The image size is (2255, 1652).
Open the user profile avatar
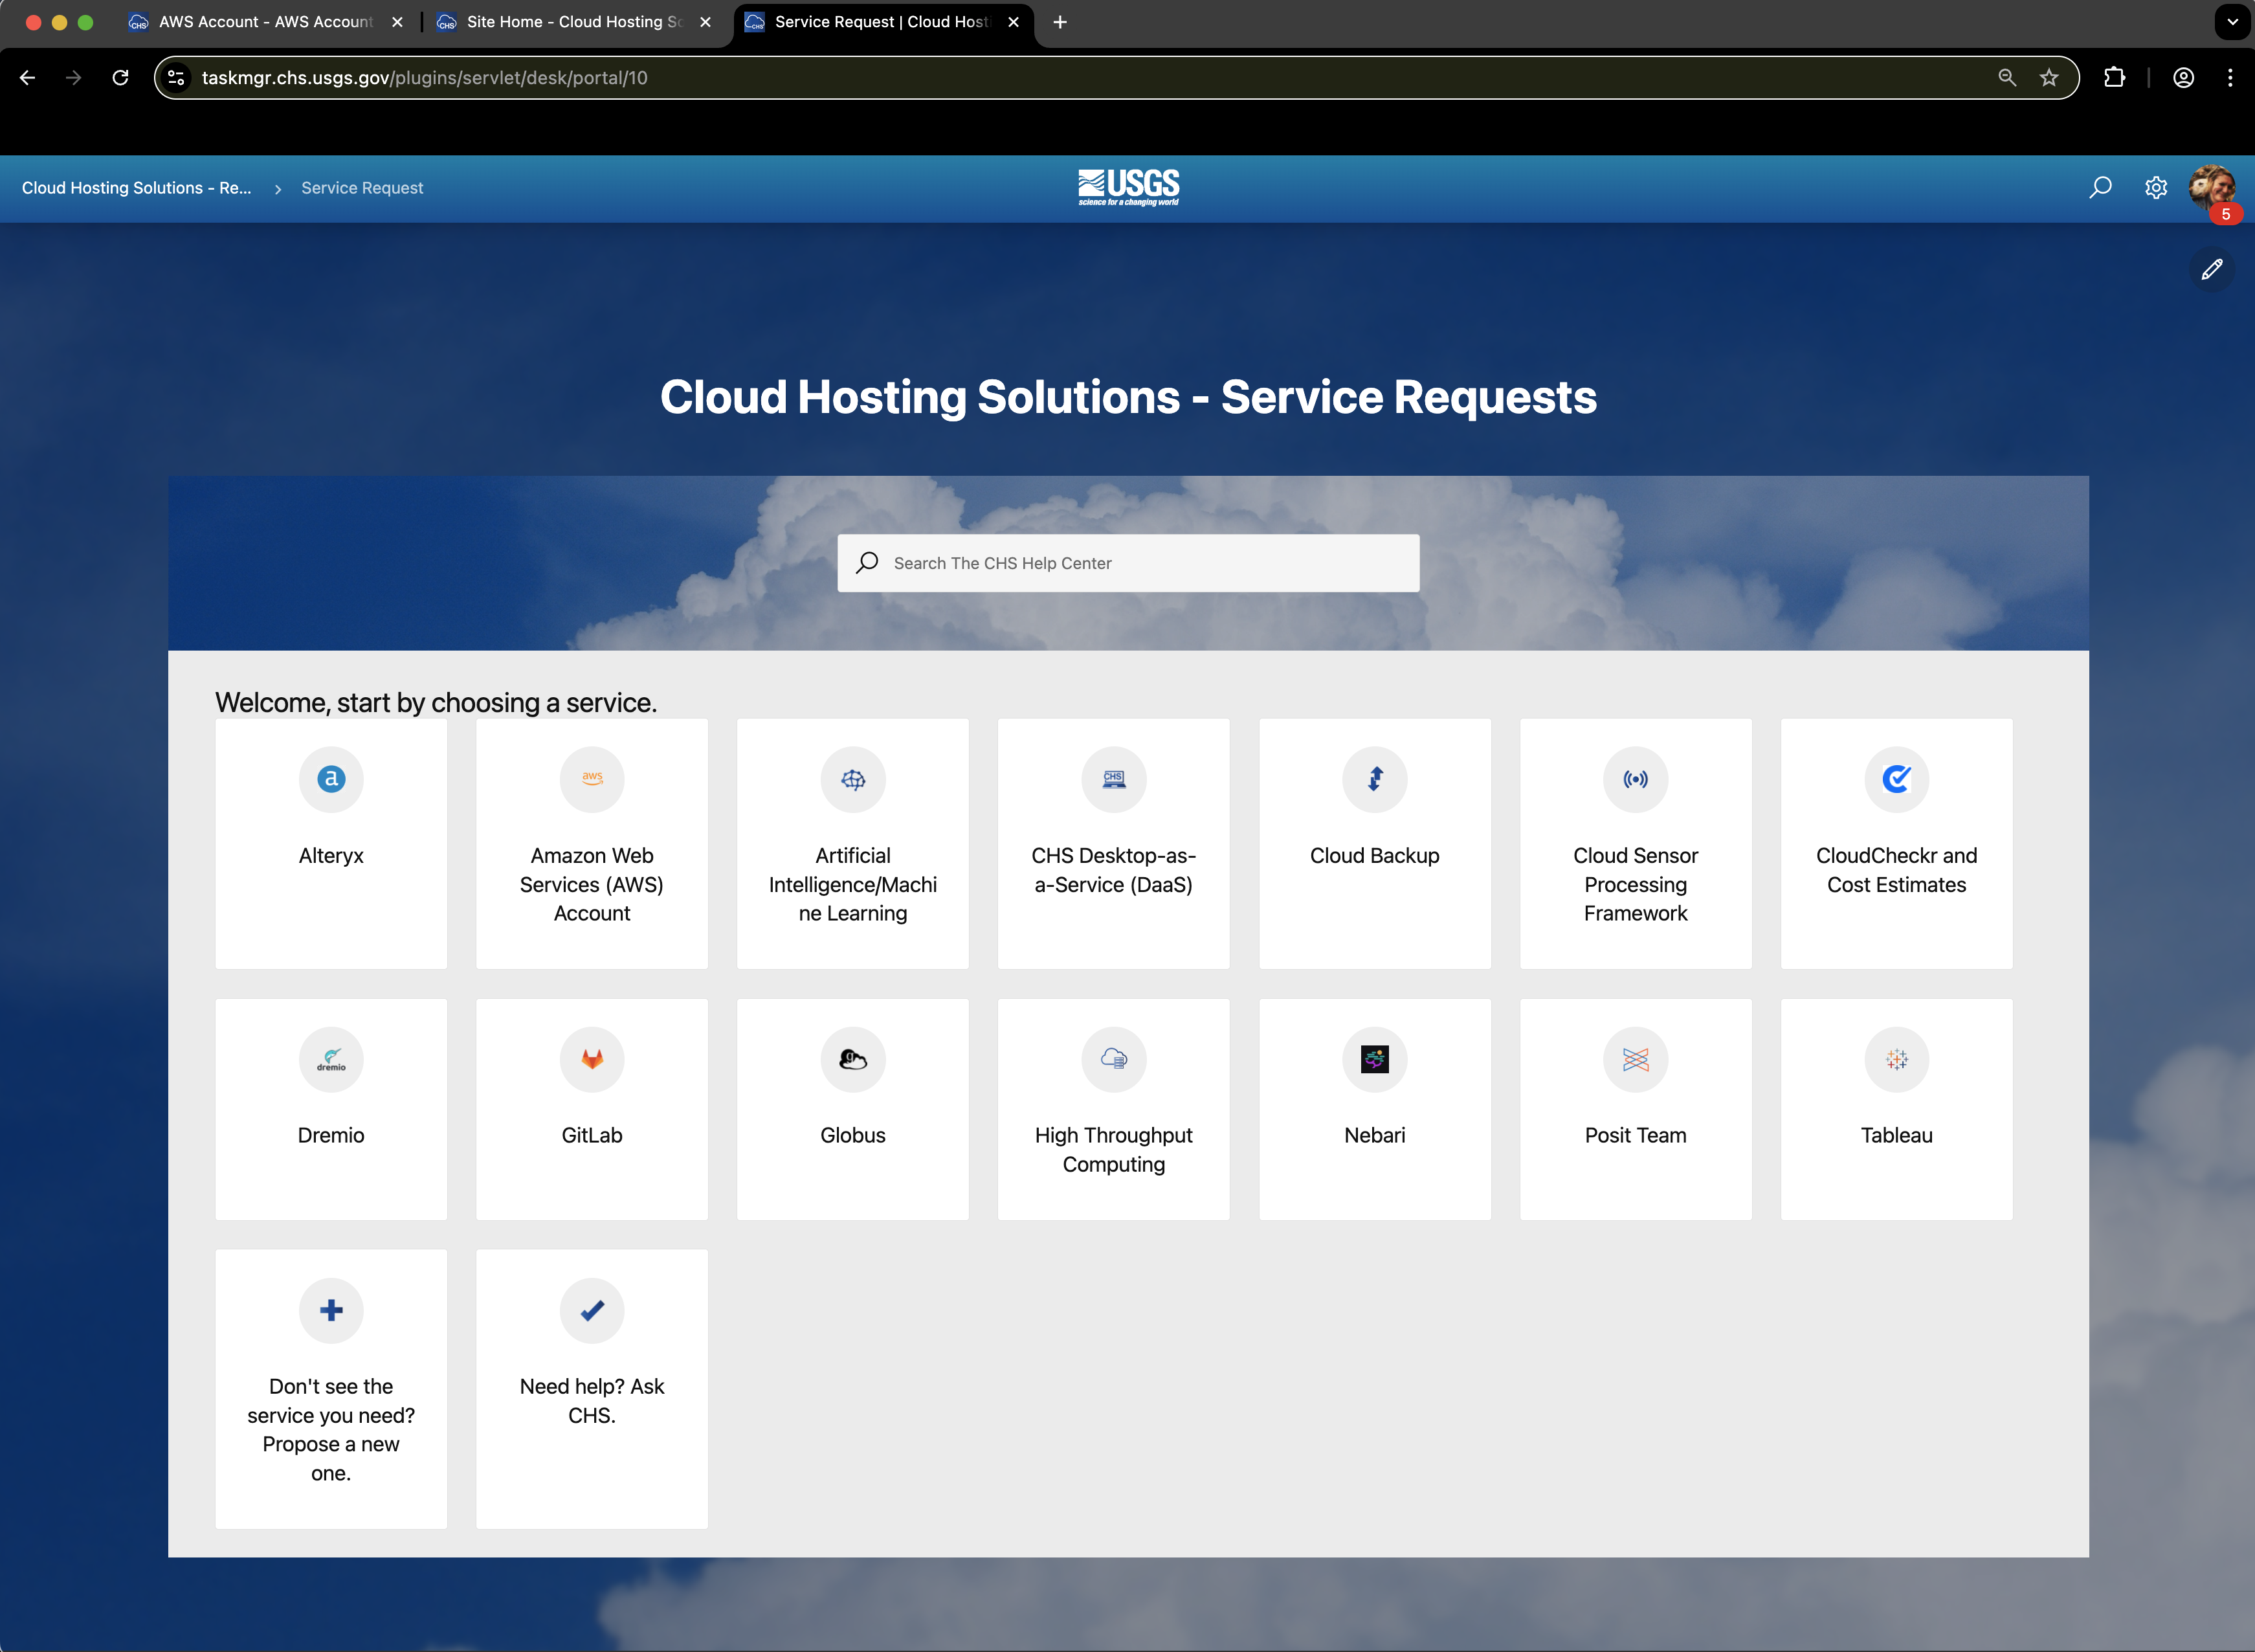pos(2211,186)
